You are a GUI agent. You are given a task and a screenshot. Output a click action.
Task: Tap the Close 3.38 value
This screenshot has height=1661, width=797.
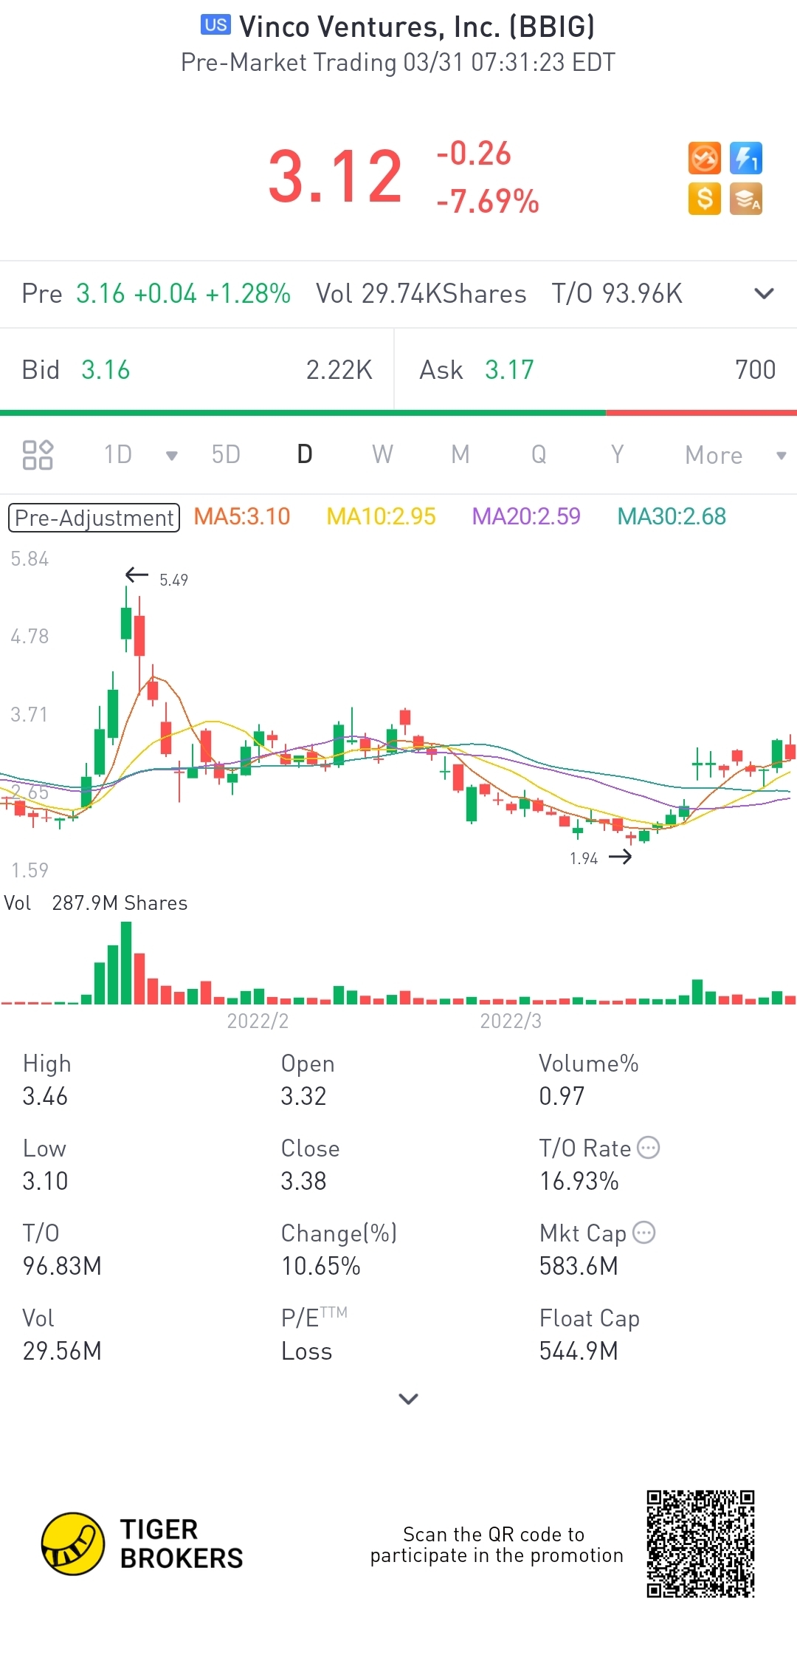tap(303, 1181)
